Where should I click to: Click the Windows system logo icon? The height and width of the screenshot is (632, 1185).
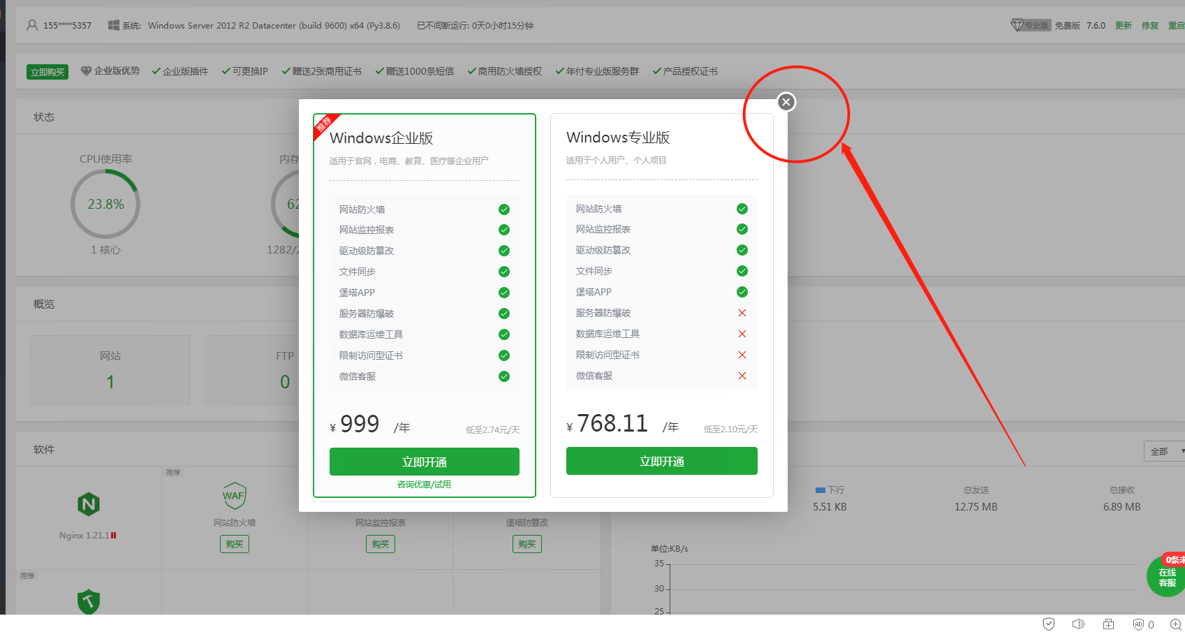click(113, 25)
